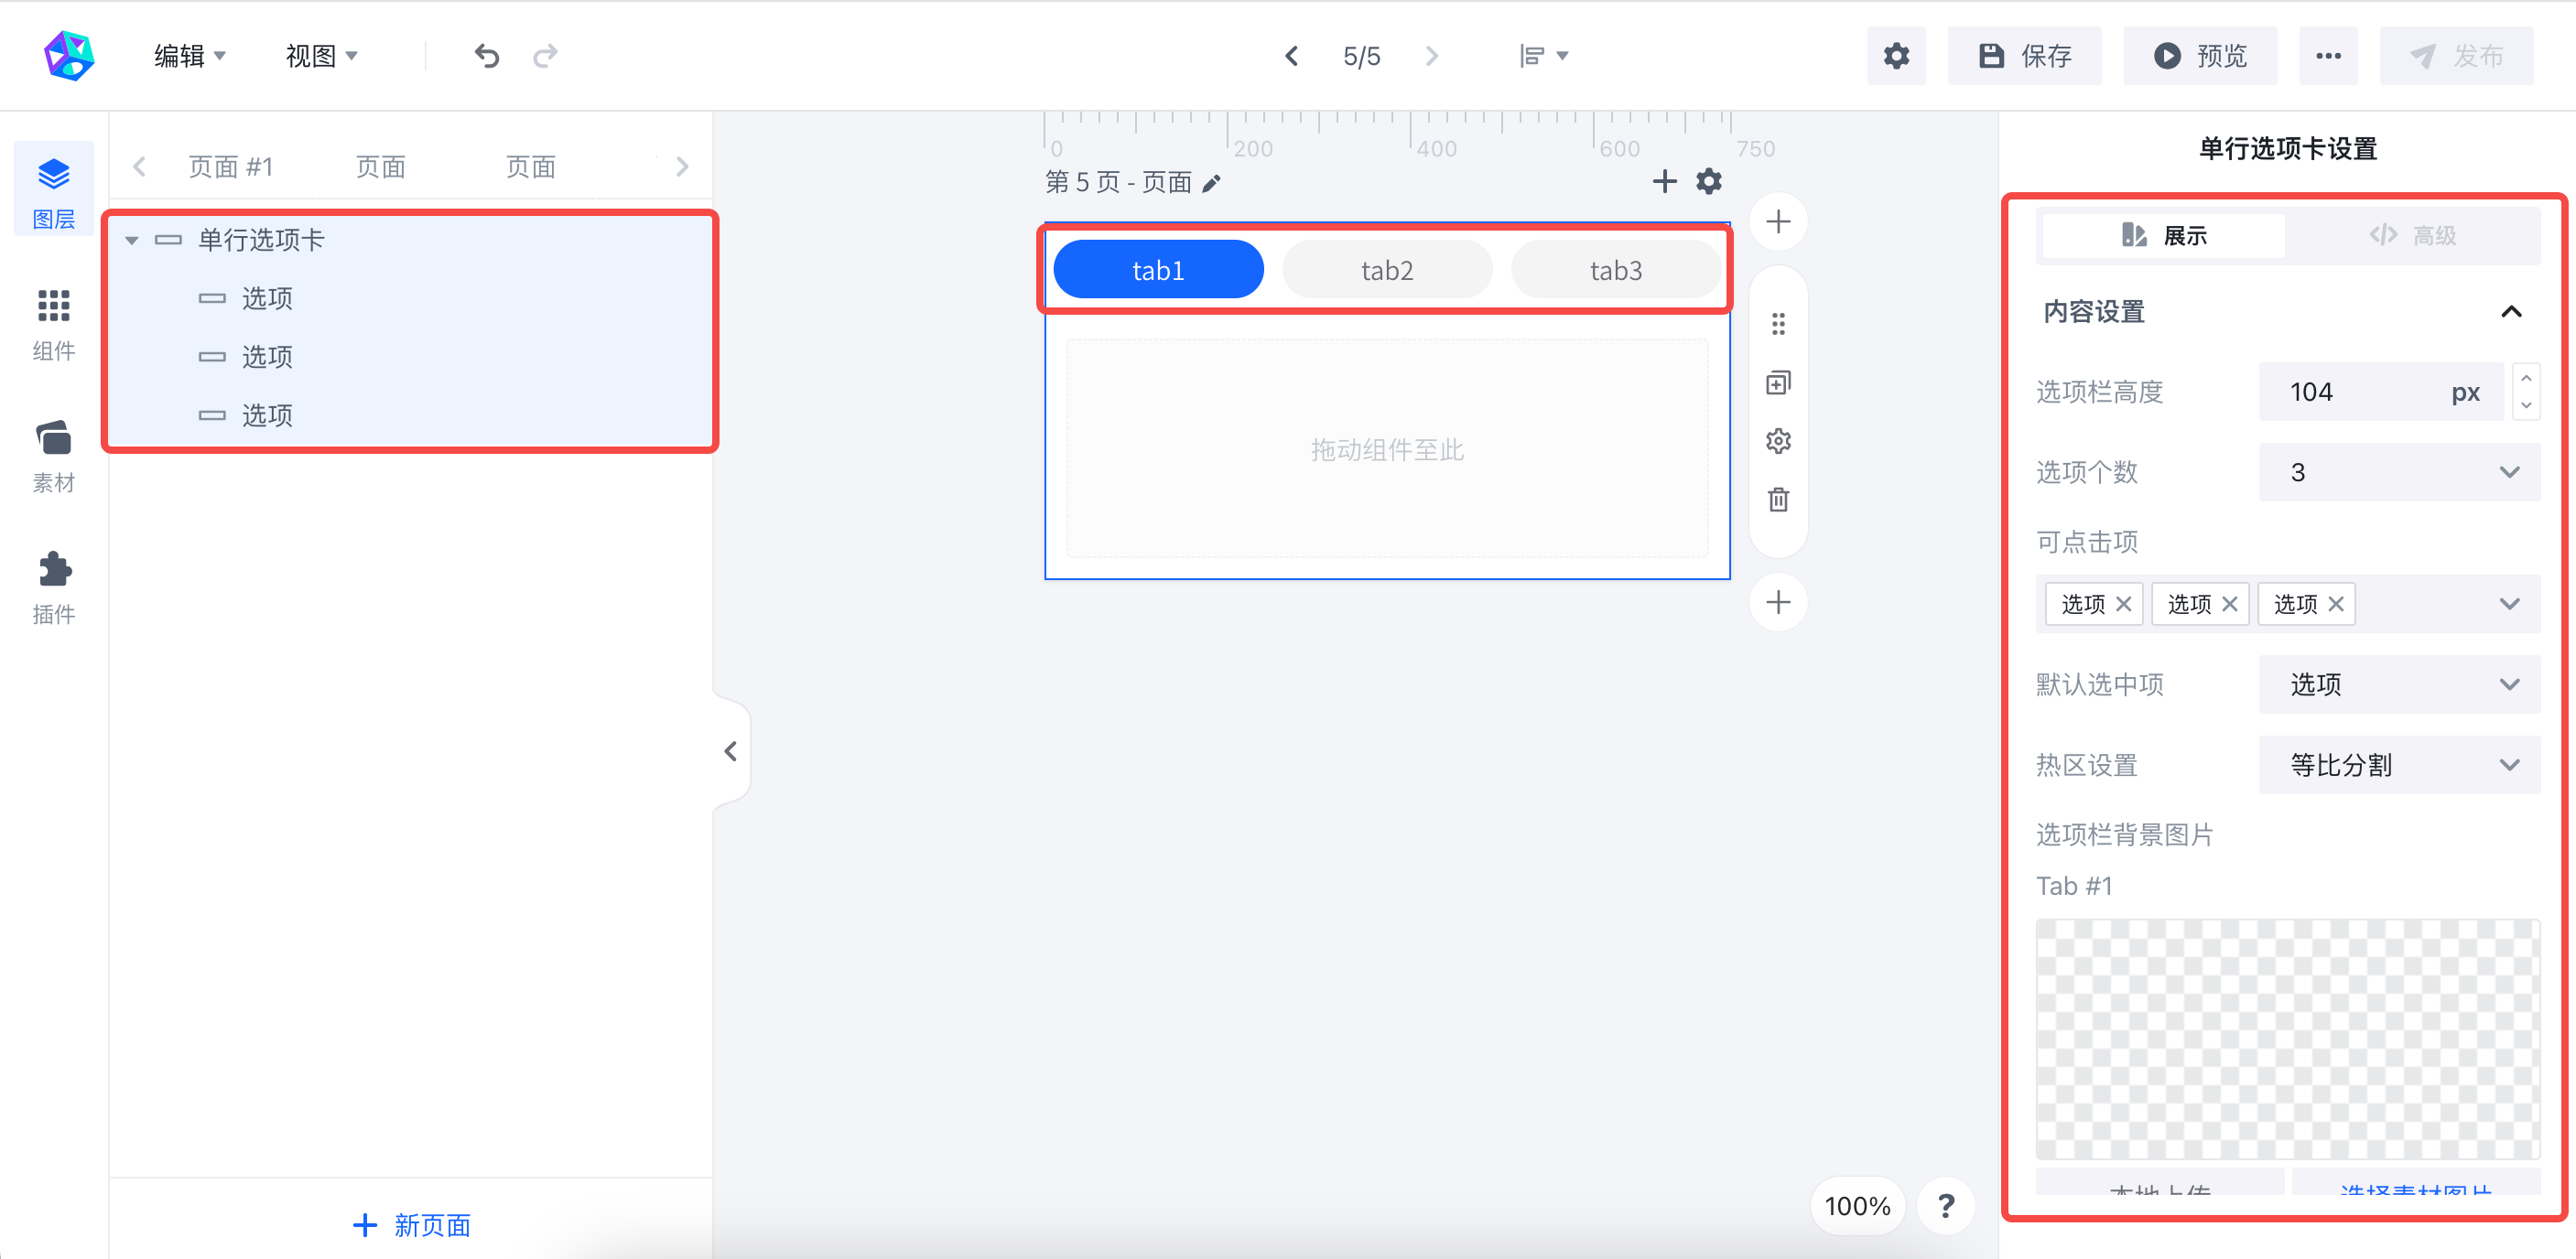Open the more options ellipsis button

[x=2328, y=56]
